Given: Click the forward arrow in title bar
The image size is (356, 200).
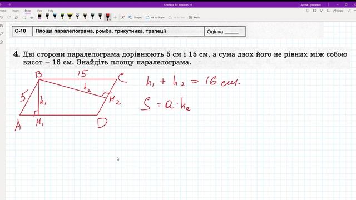Looking at the screenshot, I should (x=9, y=4).
